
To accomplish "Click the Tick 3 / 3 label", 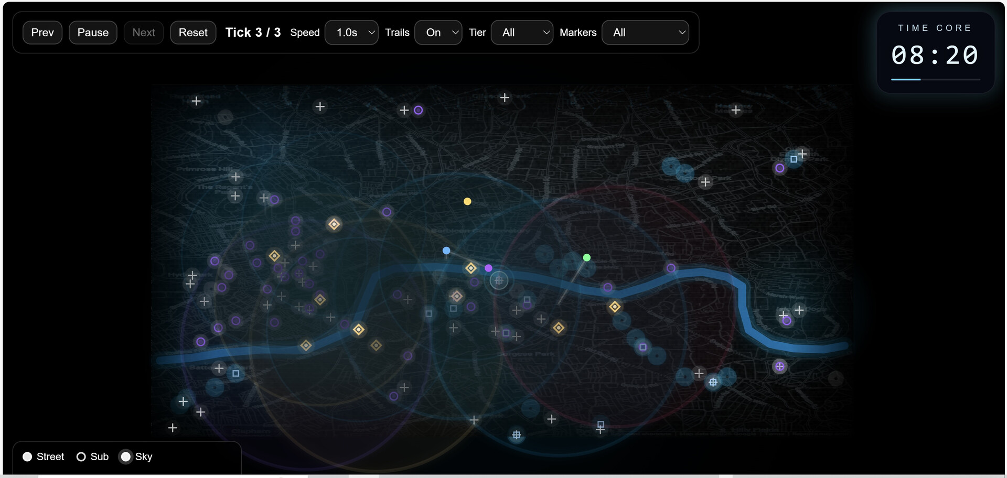I will pyautogui.click(x=253, y=32).
